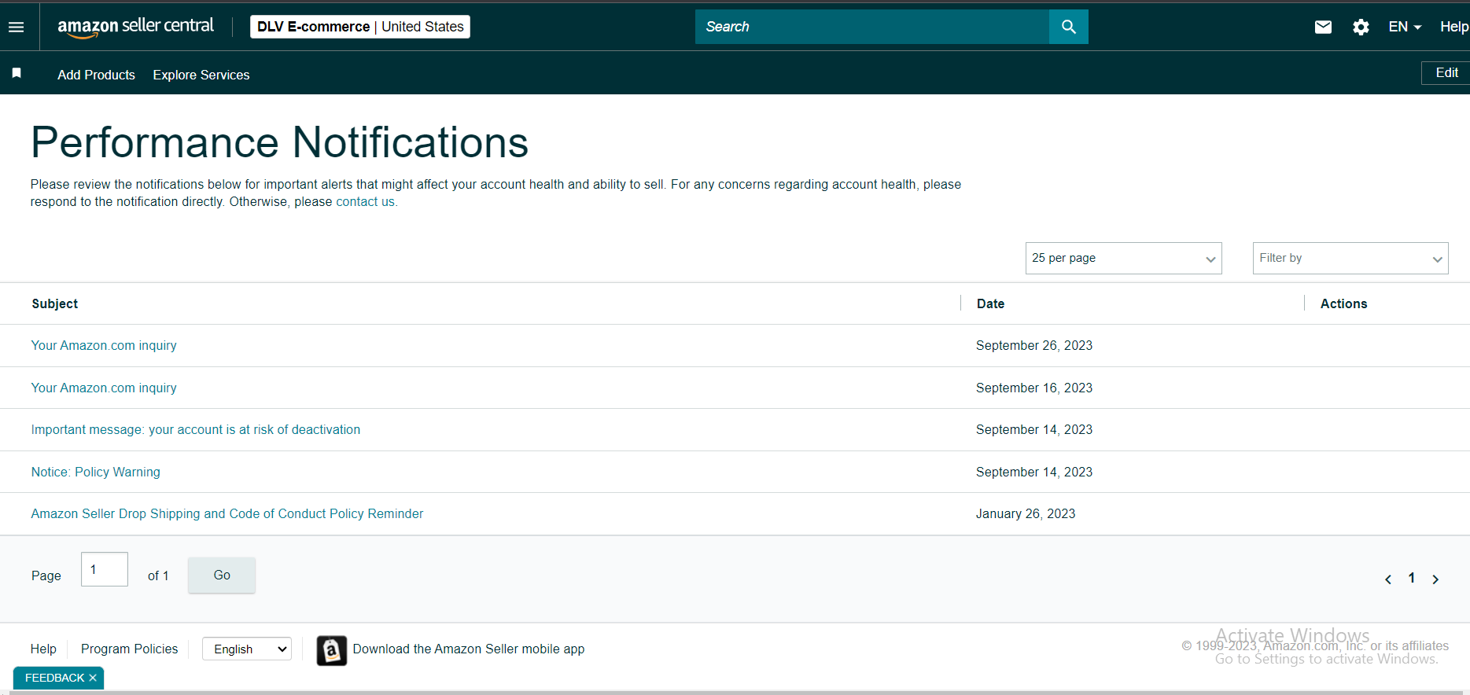
Task: Open the September 26 Amazon.com inquiry notification
Action: pos(104,345)
